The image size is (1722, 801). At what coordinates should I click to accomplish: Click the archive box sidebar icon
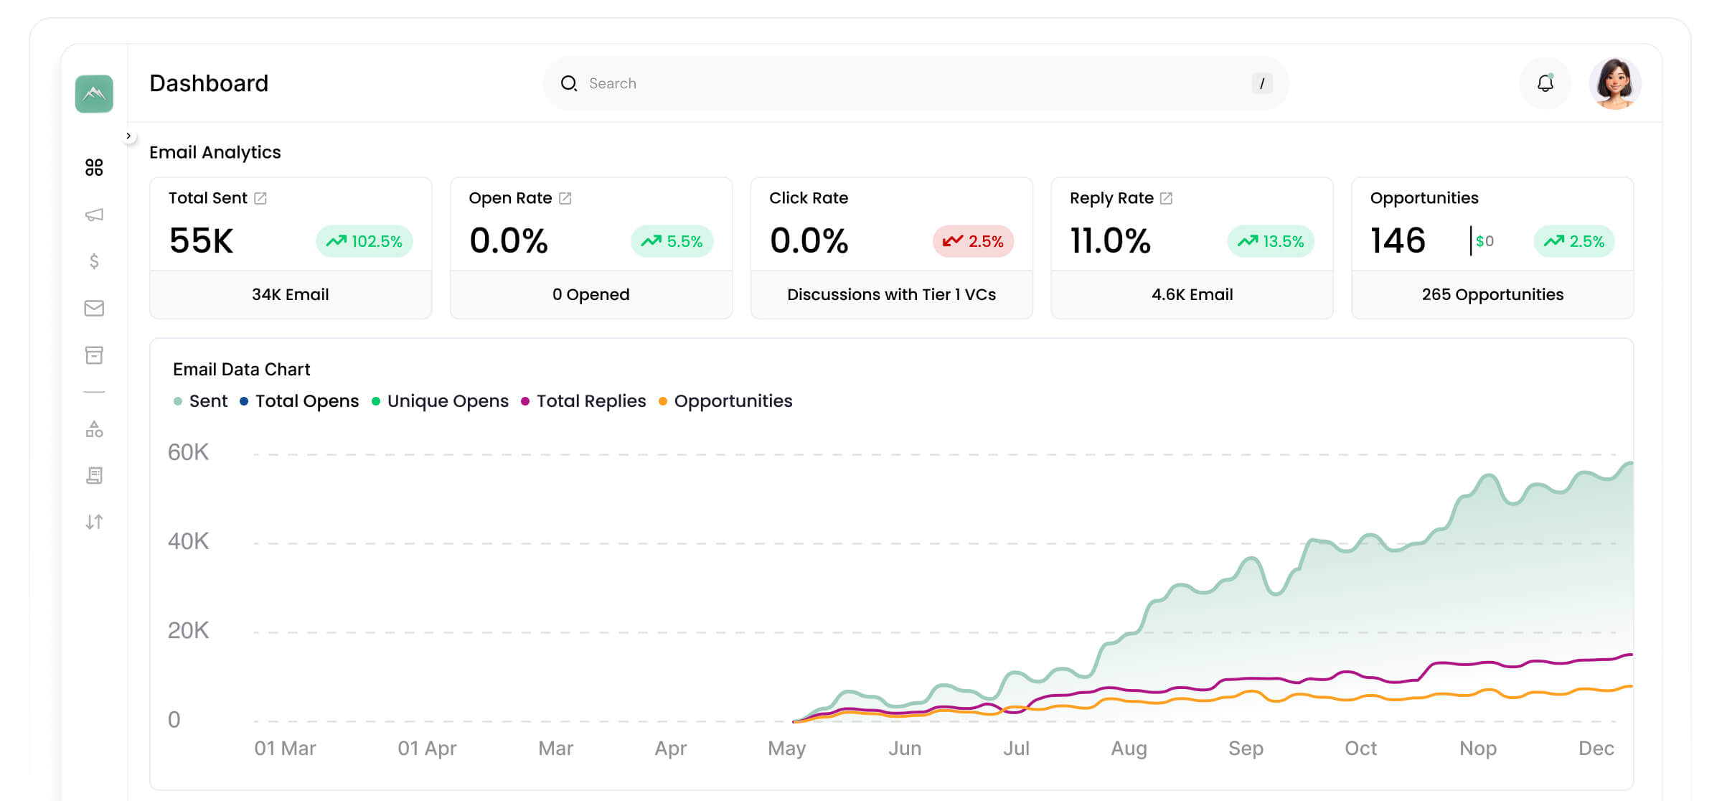click(x=94, y=355)
